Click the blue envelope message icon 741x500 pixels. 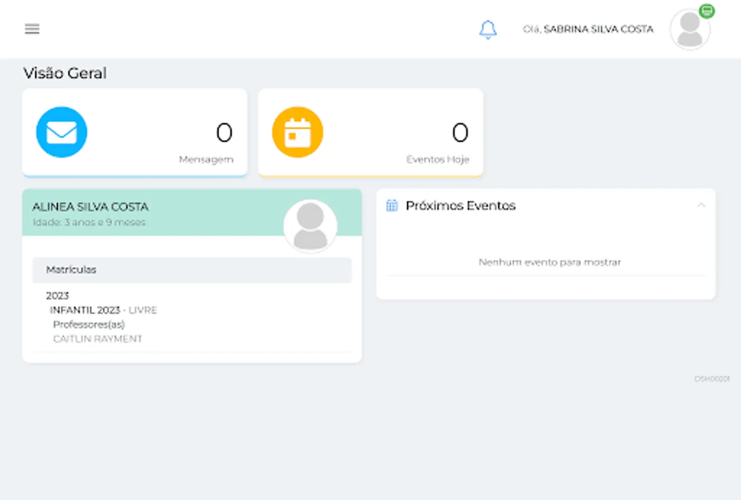[62, 132]
